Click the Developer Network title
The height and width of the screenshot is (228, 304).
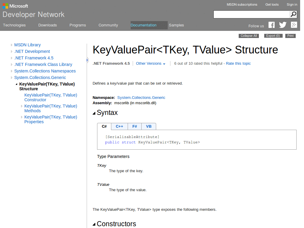pyautogui.click(x=33, y=15)
